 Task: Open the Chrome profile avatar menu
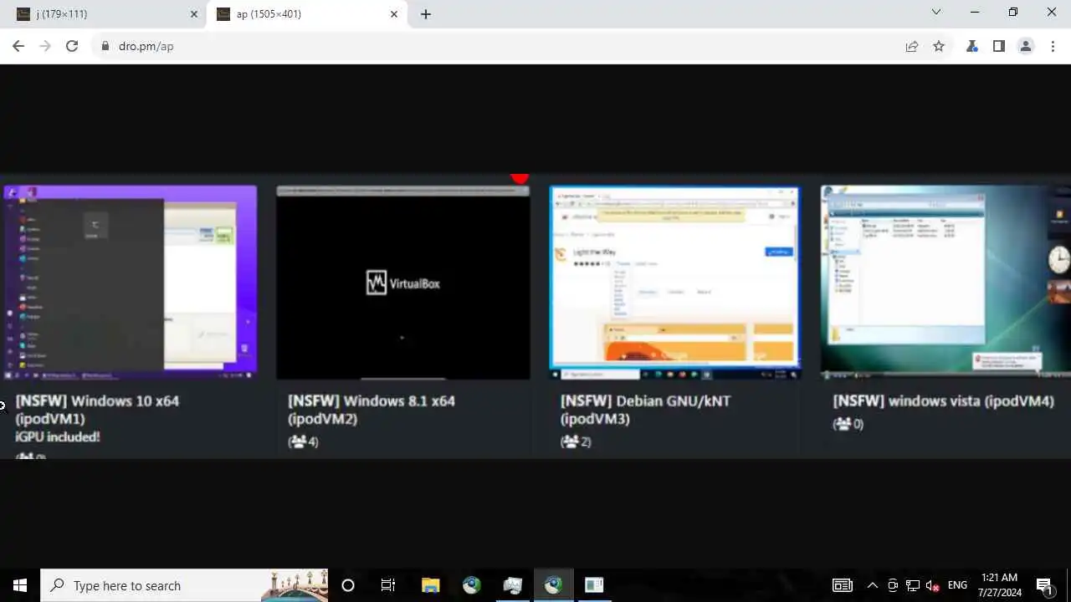point(1026,46)
